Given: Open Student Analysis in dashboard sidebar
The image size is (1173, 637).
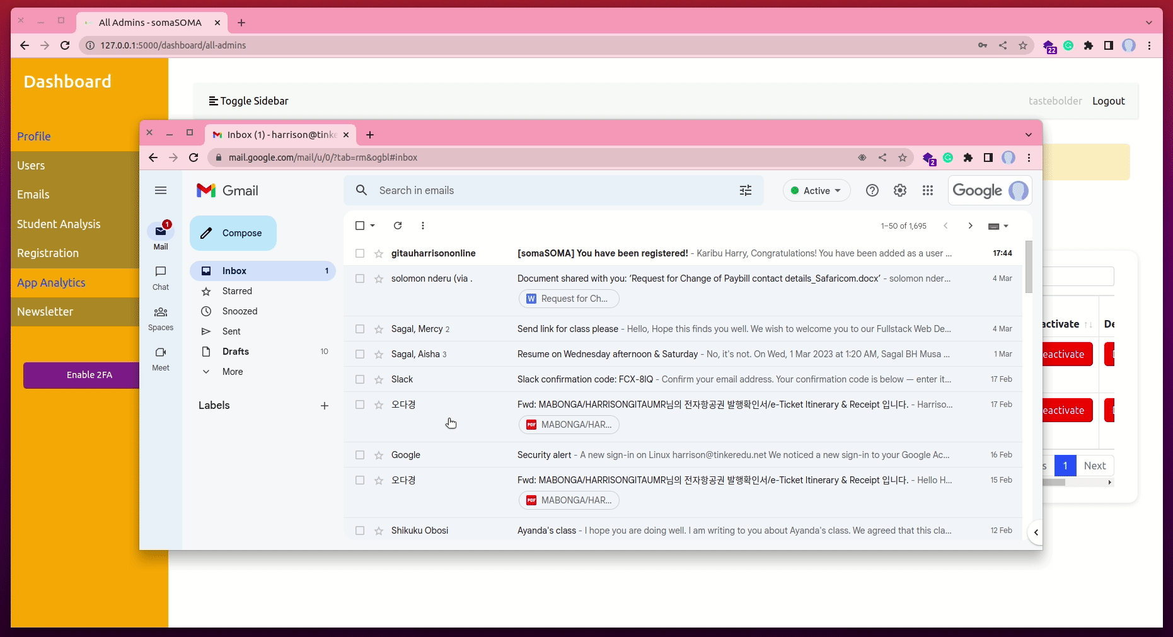Looking at the screenshot, I should coord(59,224).
